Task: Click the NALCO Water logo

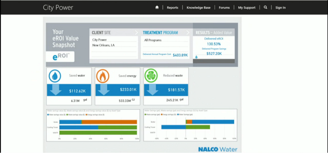Action: (217, 149)
